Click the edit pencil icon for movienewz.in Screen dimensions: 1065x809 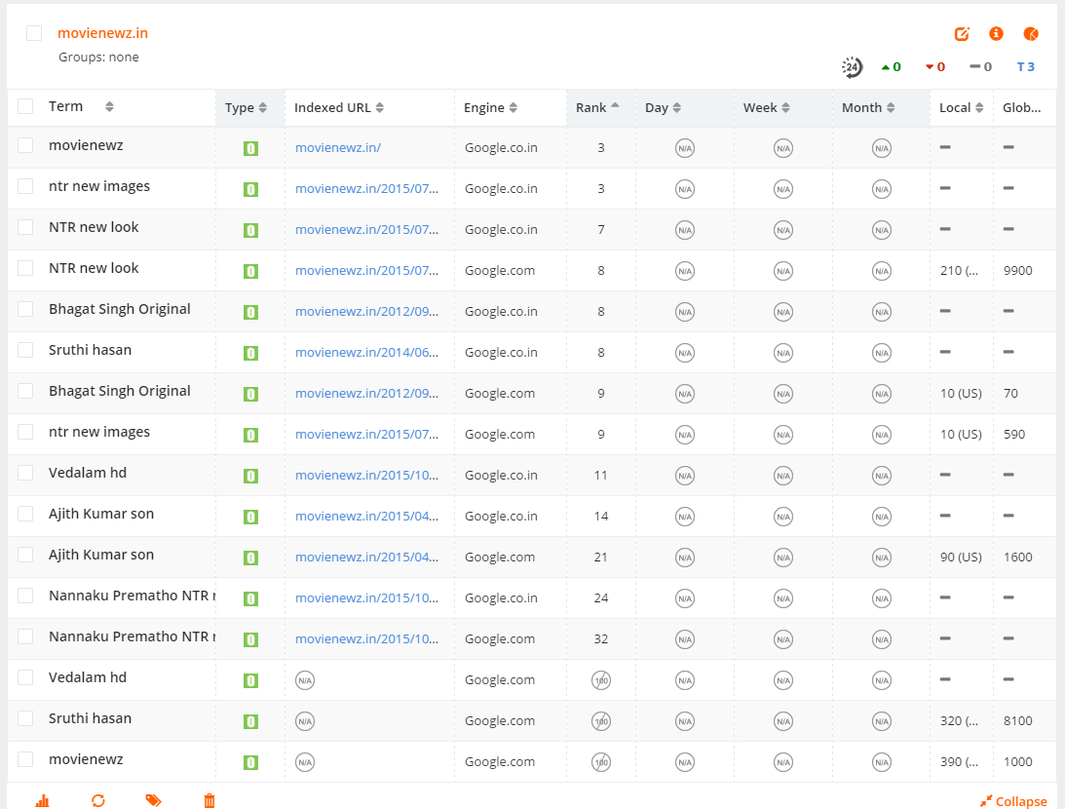[x=962, y=34]
